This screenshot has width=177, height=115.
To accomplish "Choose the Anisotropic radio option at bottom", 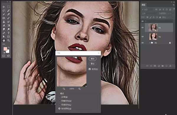I will coord(59,108).
